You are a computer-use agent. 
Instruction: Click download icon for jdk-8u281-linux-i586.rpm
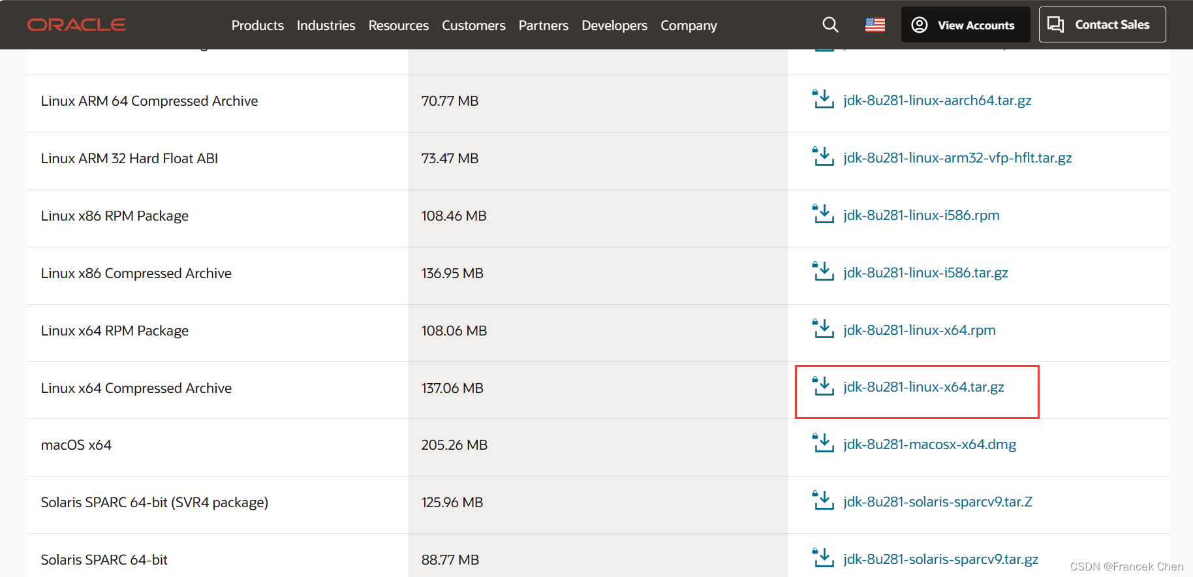click(x=823, y=214)
